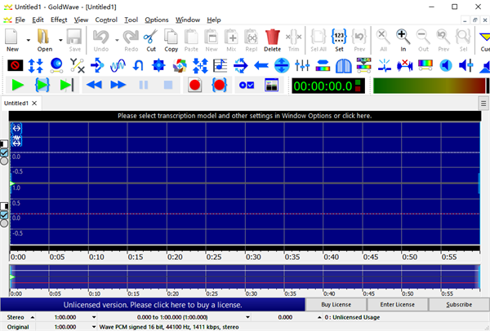This screenshot has height=331, width=490.
Task: Click the Buy License button
Action: tap(337, 304)
